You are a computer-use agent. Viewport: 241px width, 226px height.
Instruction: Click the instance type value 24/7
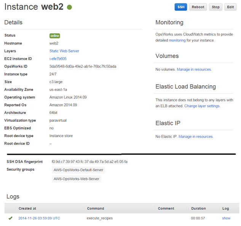coord(53,74)
